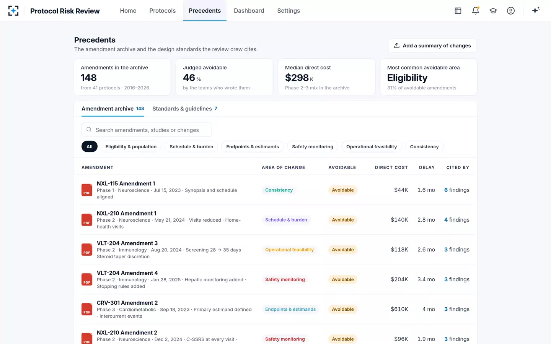The image size is (551, 344).
Task: Open the VLT-204 Amendment 4 title
Action: pyautogui.click(x=127, y=273)
